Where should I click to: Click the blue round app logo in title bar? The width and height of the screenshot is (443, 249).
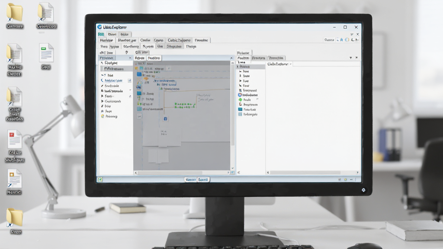[x=100, y=27]
